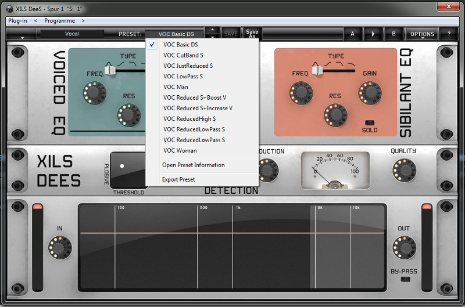Click the output level meter bar

tap(427, 247)
